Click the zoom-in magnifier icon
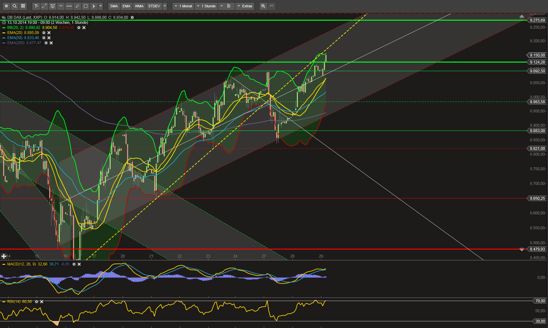 263,6
